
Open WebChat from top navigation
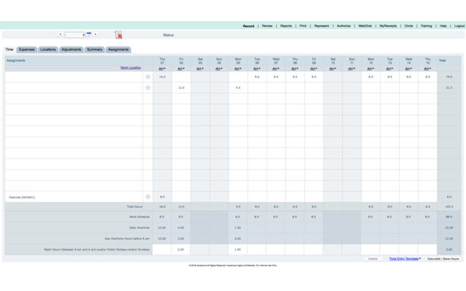click(365, 26)
